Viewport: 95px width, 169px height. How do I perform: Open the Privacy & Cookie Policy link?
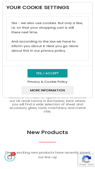47,82
